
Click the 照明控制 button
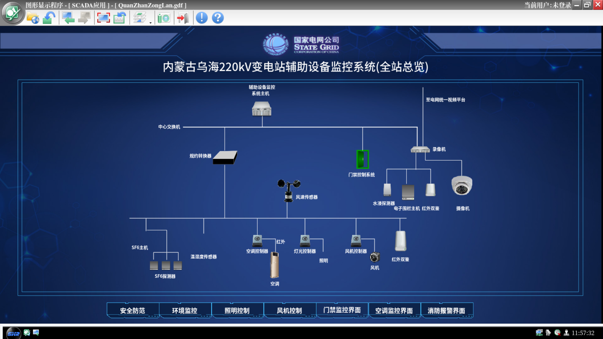click(237, 310)
